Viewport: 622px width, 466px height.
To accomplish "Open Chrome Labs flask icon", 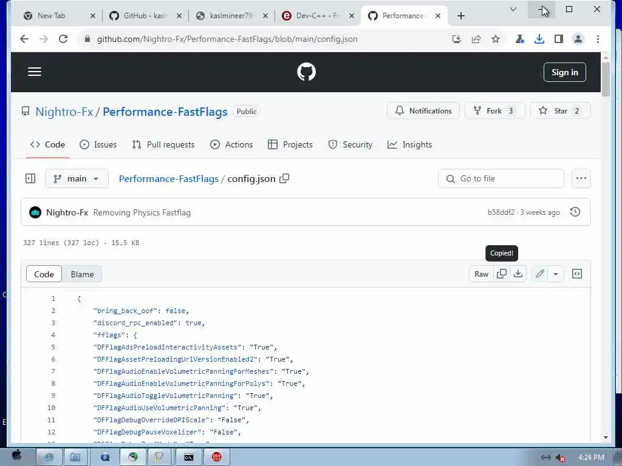I will [x=520, y=39].
